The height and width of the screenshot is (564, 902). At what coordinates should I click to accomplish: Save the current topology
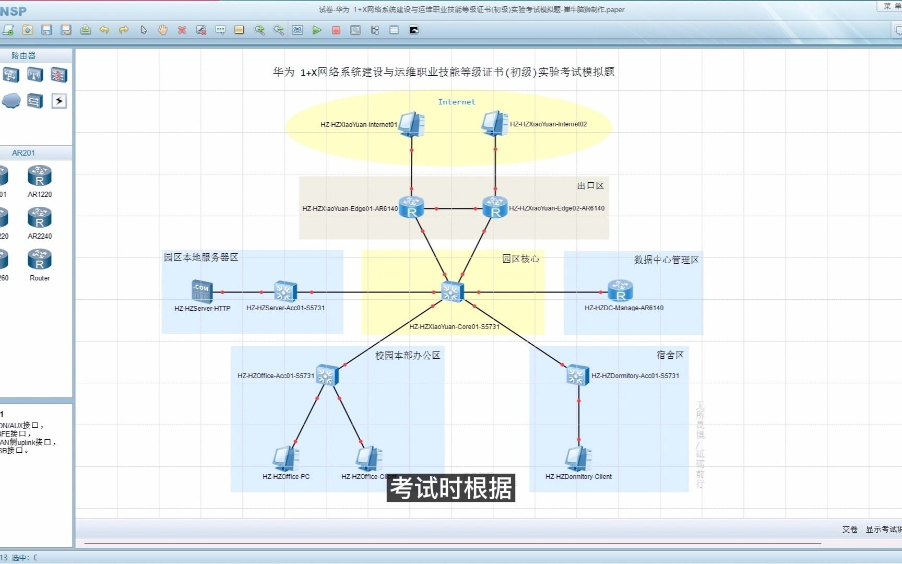click(x=47, y=30)
